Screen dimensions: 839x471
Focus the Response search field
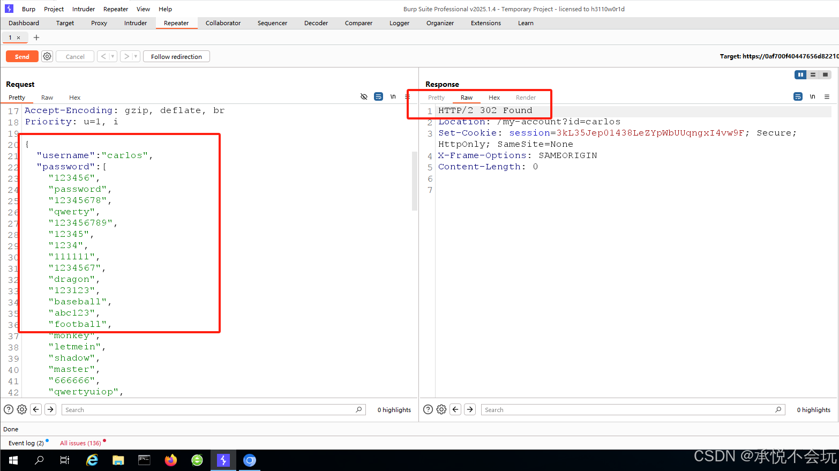coord(633,409)
